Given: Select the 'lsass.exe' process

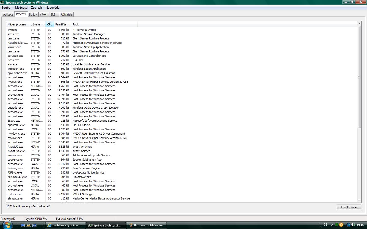Looking at the screenshot, I should (x=72, y=60).
